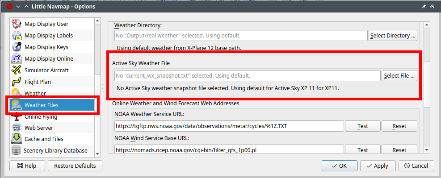Click Select File for Active Sky
Image resolution: width=441 pixels, height=178 pixels.
(x=399, y=75)
